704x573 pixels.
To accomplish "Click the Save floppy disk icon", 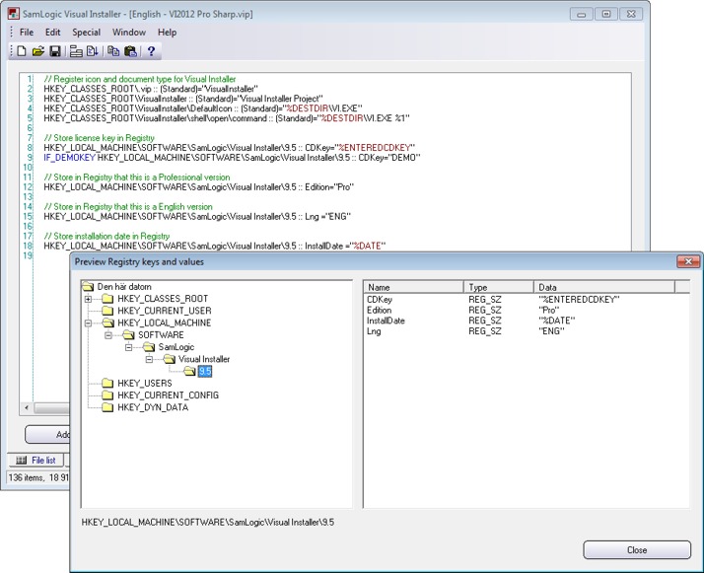I will pos(55,51).
